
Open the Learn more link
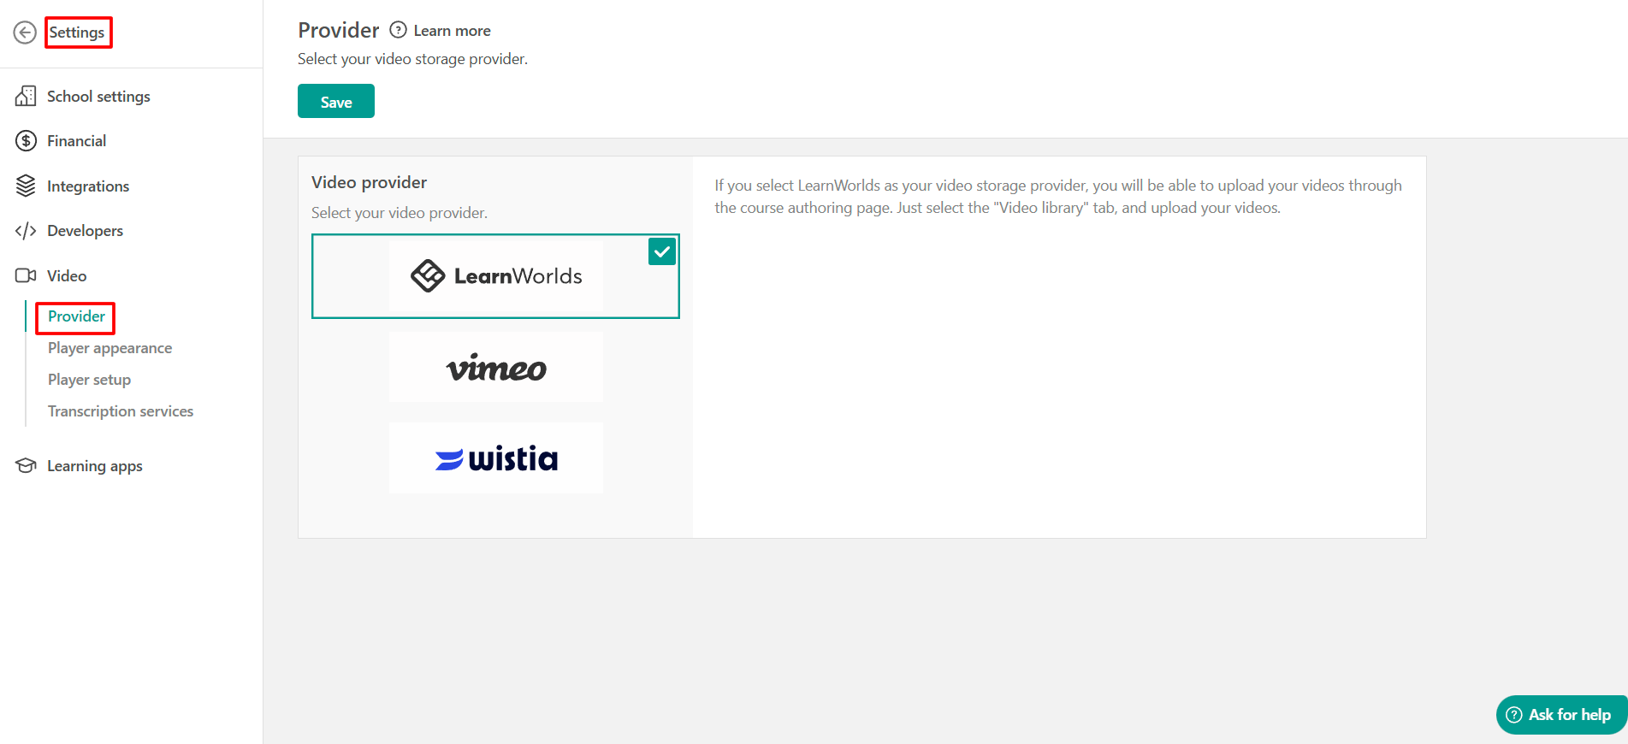(452, 31)
